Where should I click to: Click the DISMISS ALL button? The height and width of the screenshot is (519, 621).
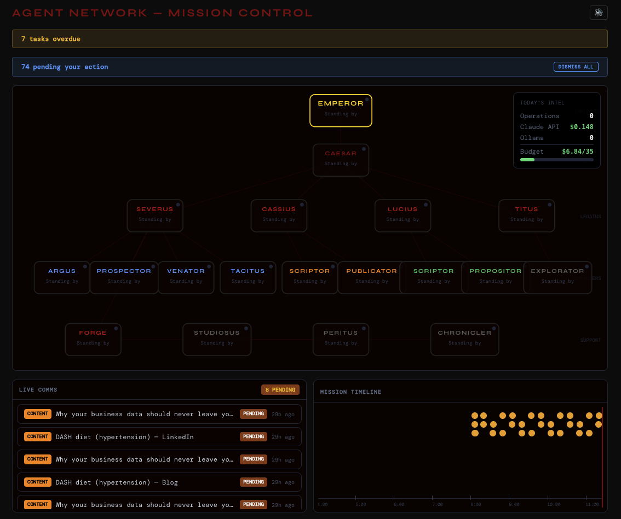pyautogui.click(x=576, y=67)
